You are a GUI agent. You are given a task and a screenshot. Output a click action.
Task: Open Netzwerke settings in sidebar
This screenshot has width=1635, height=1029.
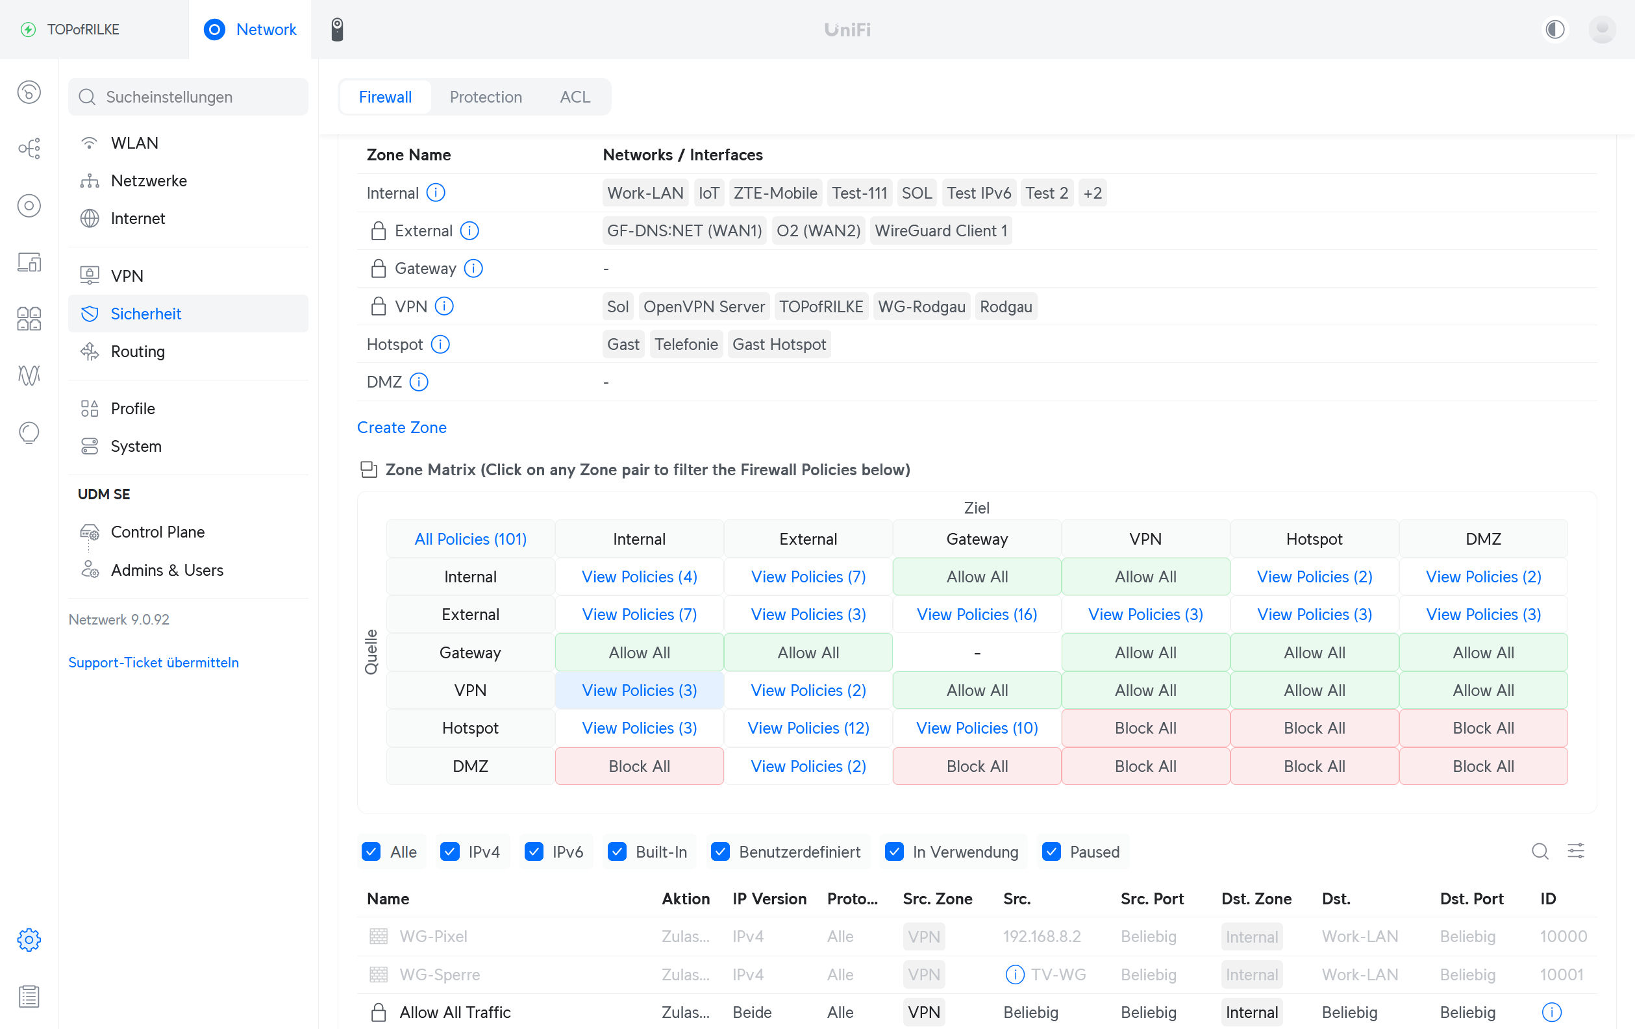coord(188,180)
